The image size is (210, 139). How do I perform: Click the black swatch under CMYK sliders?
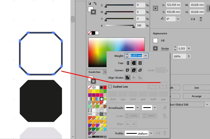pos(93,33)
